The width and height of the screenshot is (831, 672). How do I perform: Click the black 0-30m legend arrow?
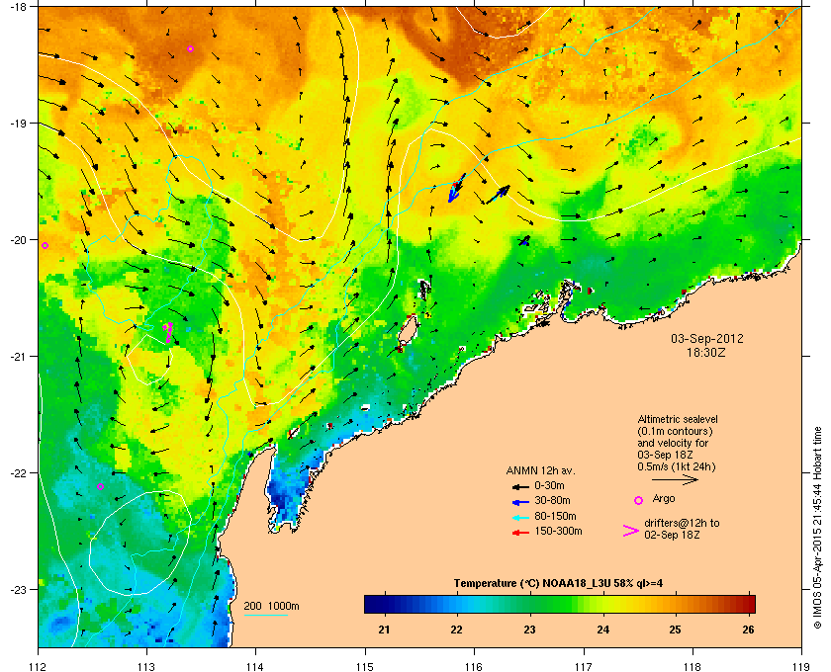(520, 486)
